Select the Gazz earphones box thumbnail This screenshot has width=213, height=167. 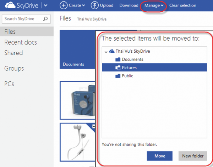pyautogui.click(x=78, y=100)
